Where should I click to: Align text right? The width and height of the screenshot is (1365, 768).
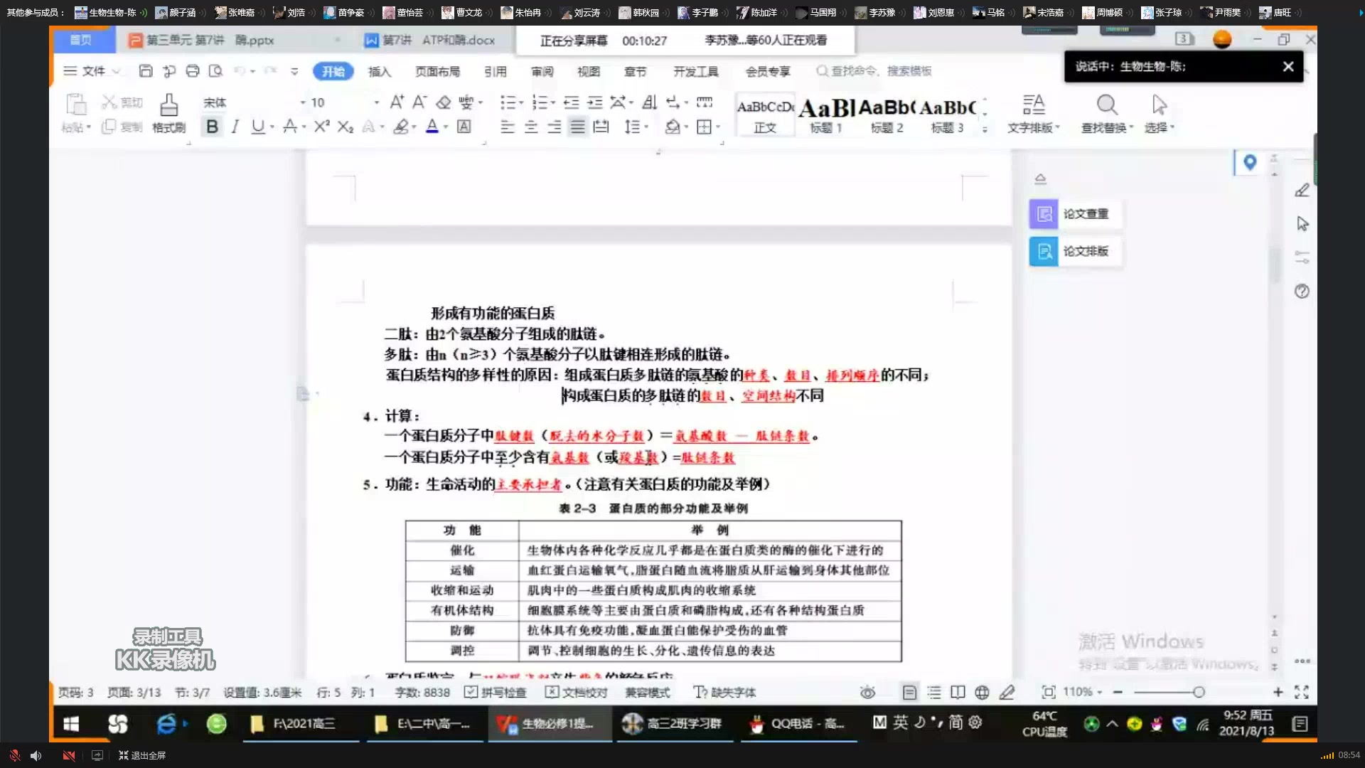click(x=555, y=127)
